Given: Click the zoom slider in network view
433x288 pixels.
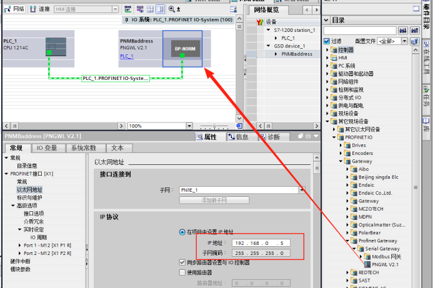Looking at the screenshot, I should [x=214, y=126].
